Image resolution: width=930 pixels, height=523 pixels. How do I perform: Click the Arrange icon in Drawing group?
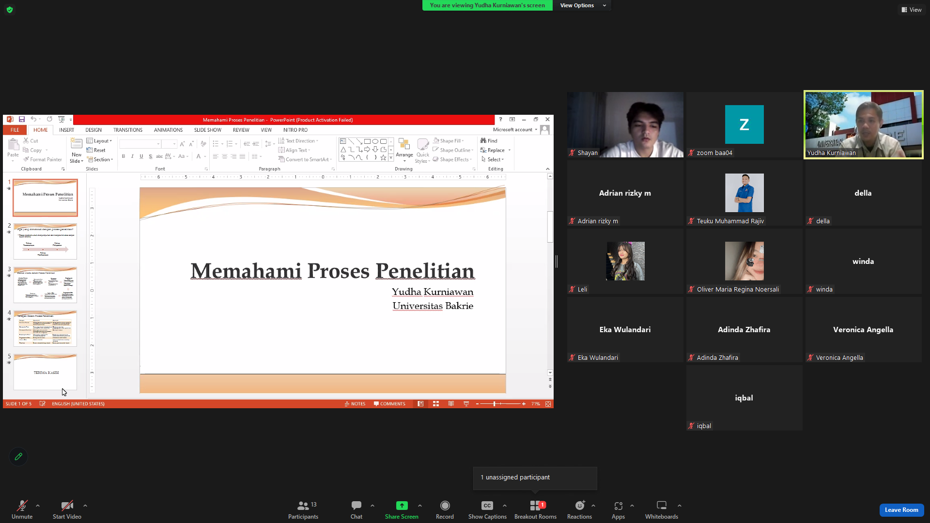click(x=404, y=150)
